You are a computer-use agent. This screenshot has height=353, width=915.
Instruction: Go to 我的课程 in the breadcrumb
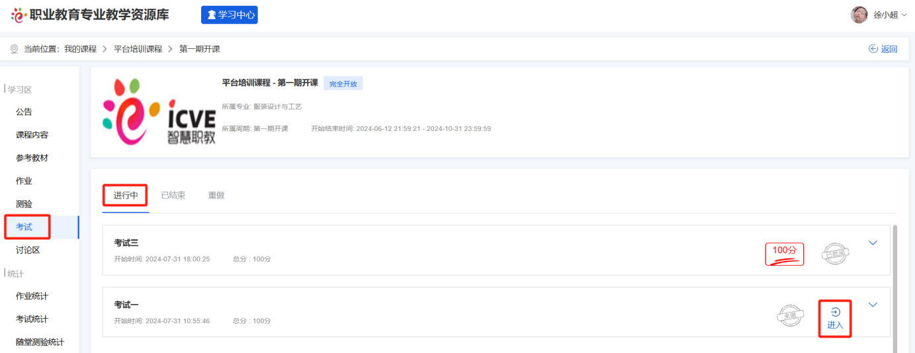[80, 49]
